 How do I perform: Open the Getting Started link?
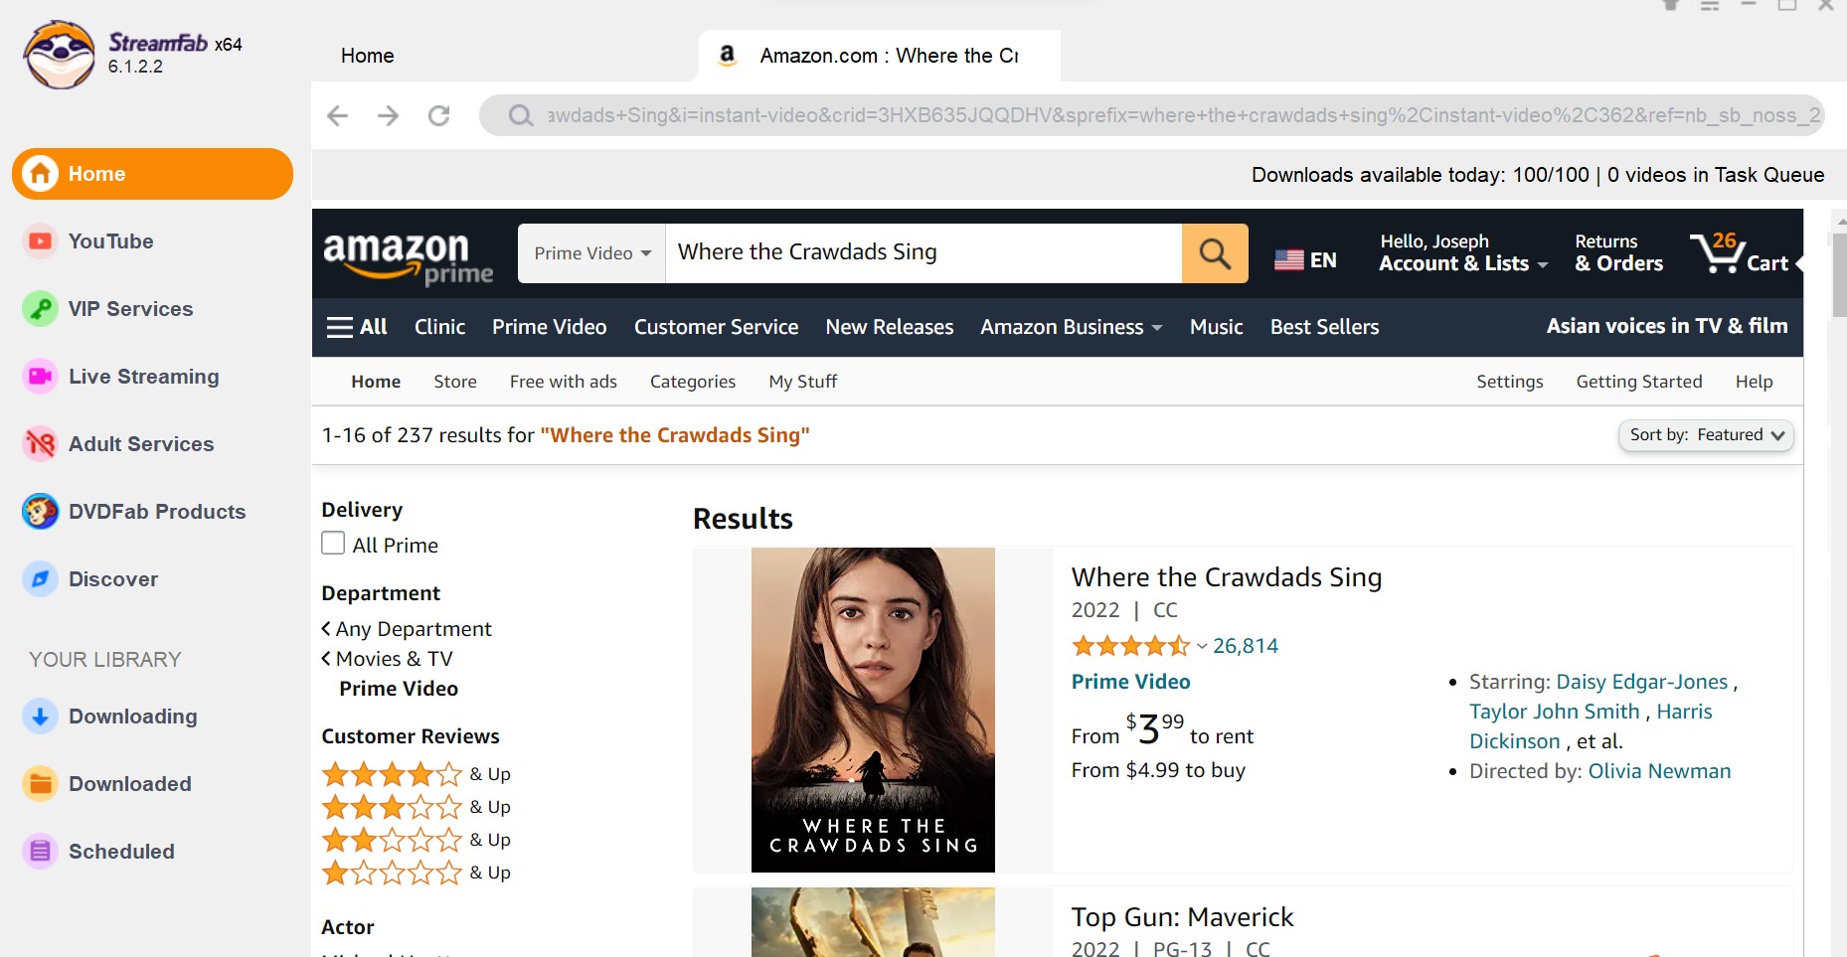coord(1639,382)
